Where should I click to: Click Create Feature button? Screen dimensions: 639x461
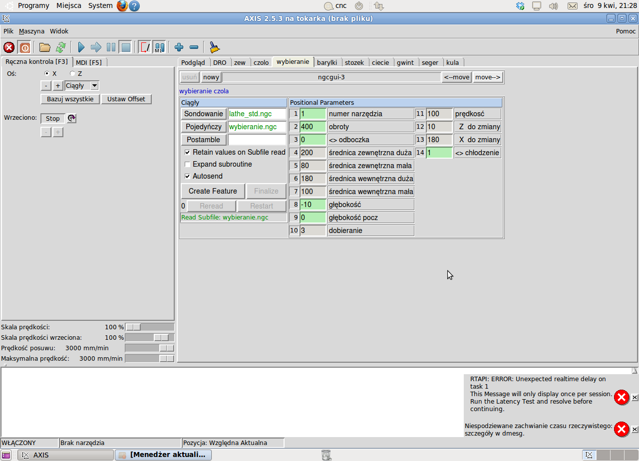tap(213, 191)
